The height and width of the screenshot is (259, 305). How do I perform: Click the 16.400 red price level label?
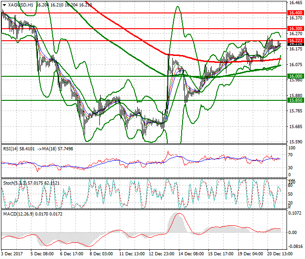295,13
